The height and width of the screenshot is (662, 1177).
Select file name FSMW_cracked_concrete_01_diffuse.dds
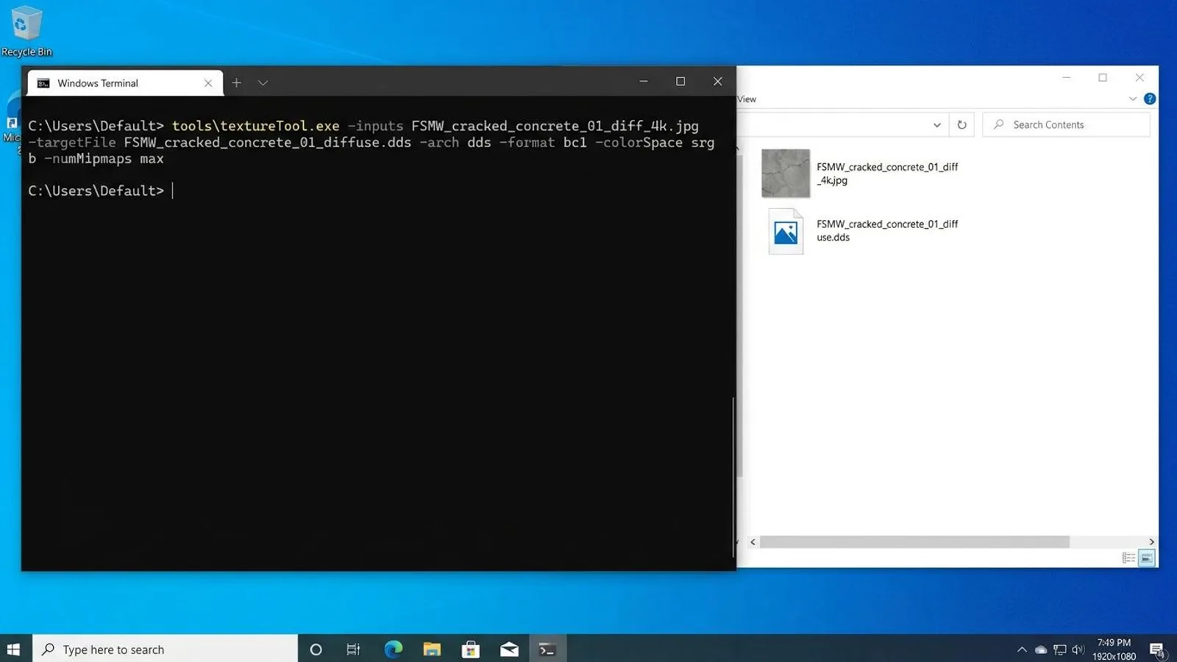(887, 231)
